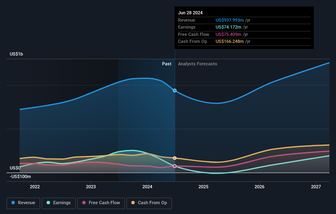
Task: Select the 2027 x-axis label
Action: point(316,187)
